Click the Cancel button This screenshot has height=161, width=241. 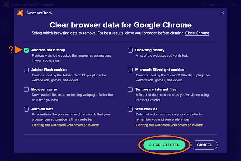204,145
